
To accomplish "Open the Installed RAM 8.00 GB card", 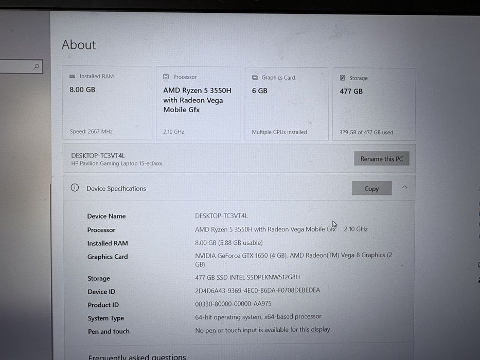I will click(107, 103).
